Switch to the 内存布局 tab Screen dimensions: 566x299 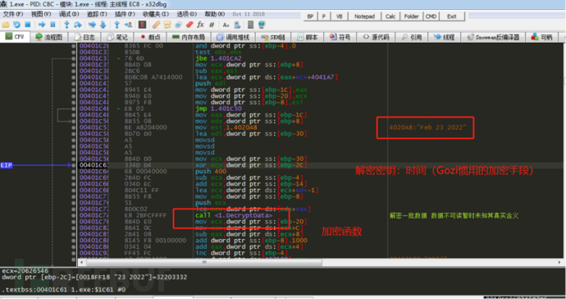click(x=189, y=37)
